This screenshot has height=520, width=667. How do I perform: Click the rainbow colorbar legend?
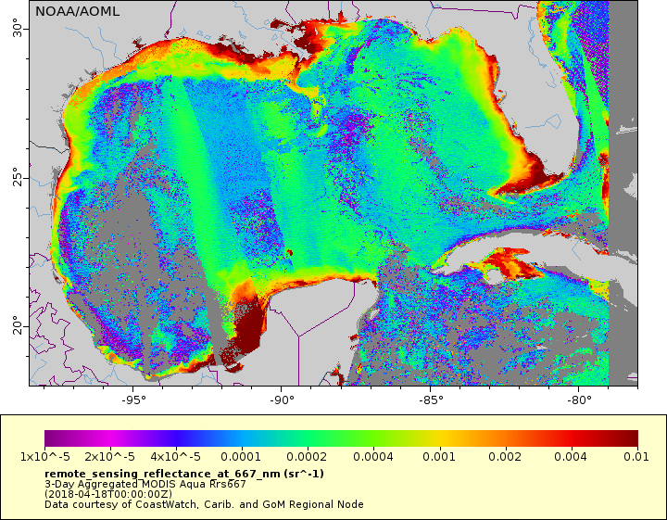coord(341,438)
